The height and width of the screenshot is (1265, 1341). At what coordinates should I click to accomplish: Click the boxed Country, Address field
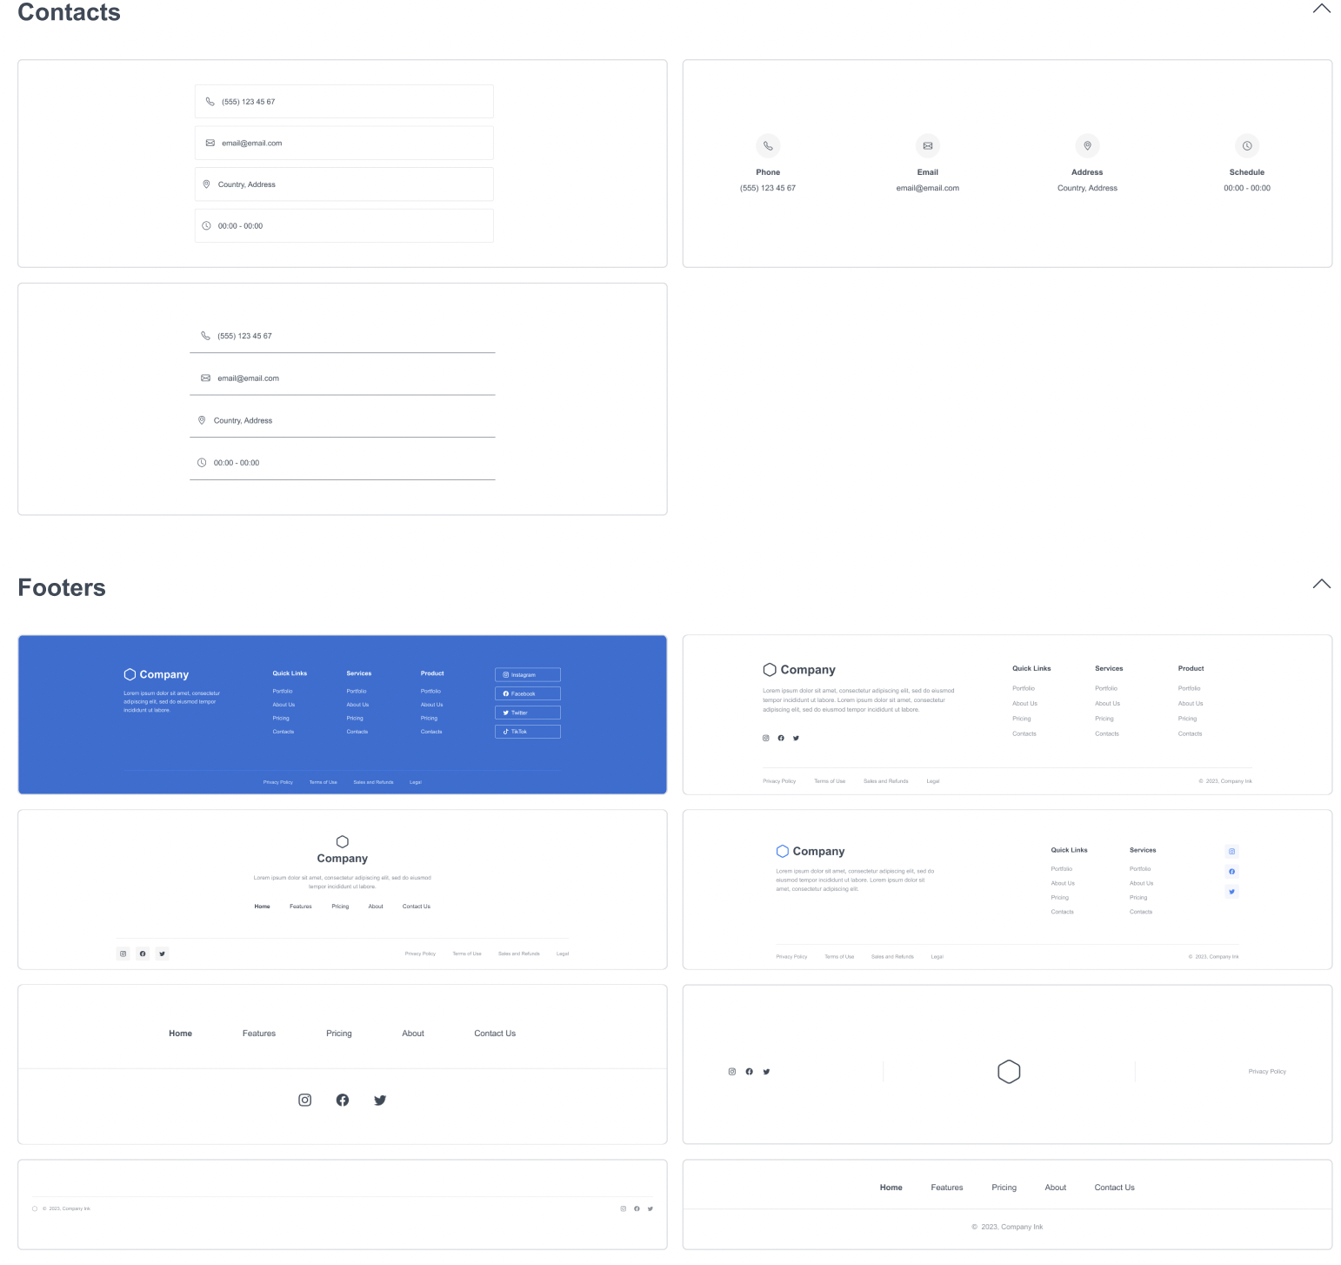coord(344,184)
